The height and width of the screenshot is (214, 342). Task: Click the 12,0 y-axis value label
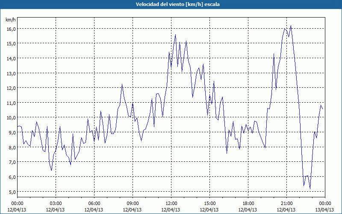pyautogui.click(x=11, y=88)
